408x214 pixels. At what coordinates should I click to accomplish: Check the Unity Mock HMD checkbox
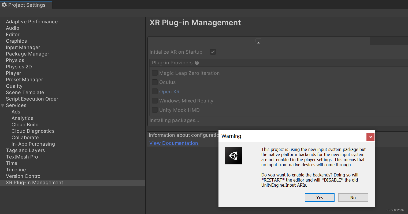pos(155,110)
